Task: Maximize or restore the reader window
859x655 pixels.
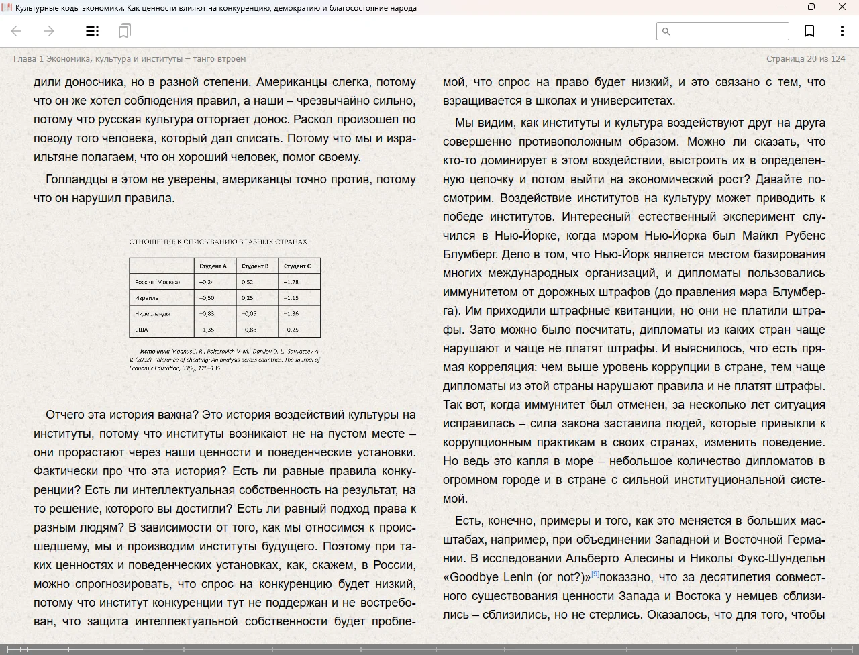Action: [x=811, y=7]
